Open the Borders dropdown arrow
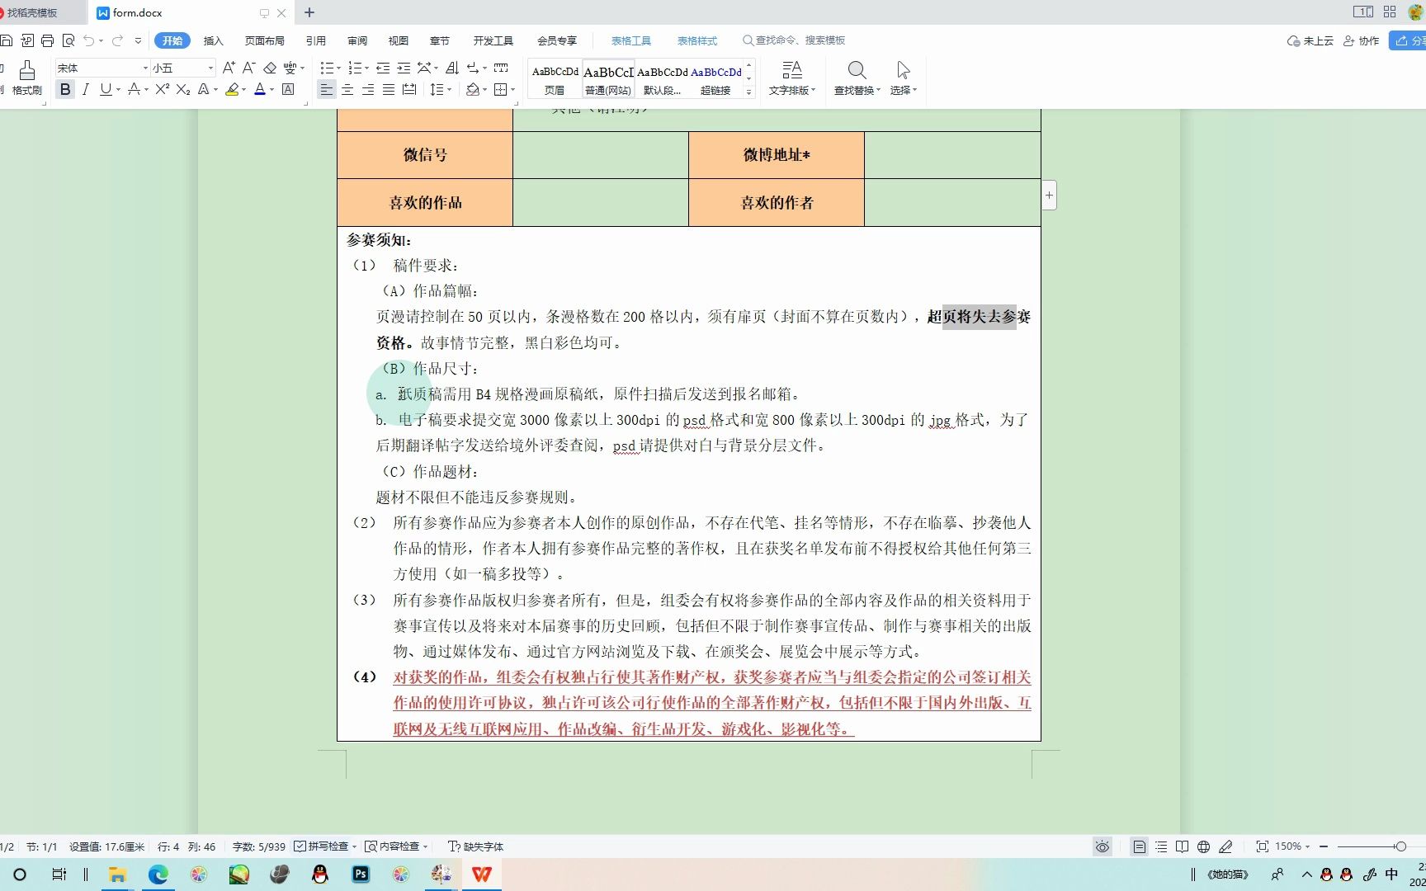This screenshot has width=1426, height=891. [513, 90]
